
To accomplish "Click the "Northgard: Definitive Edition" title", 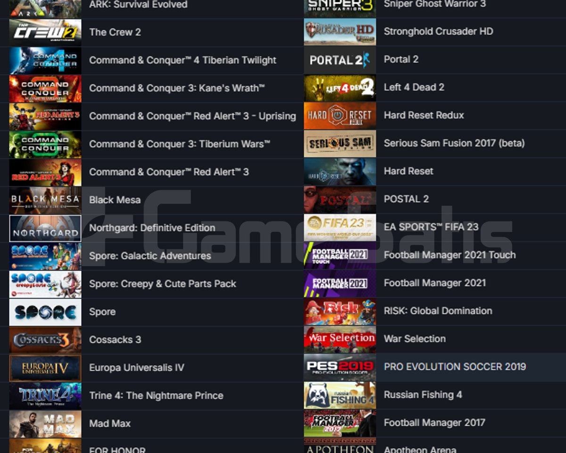I will coord(152,228).
